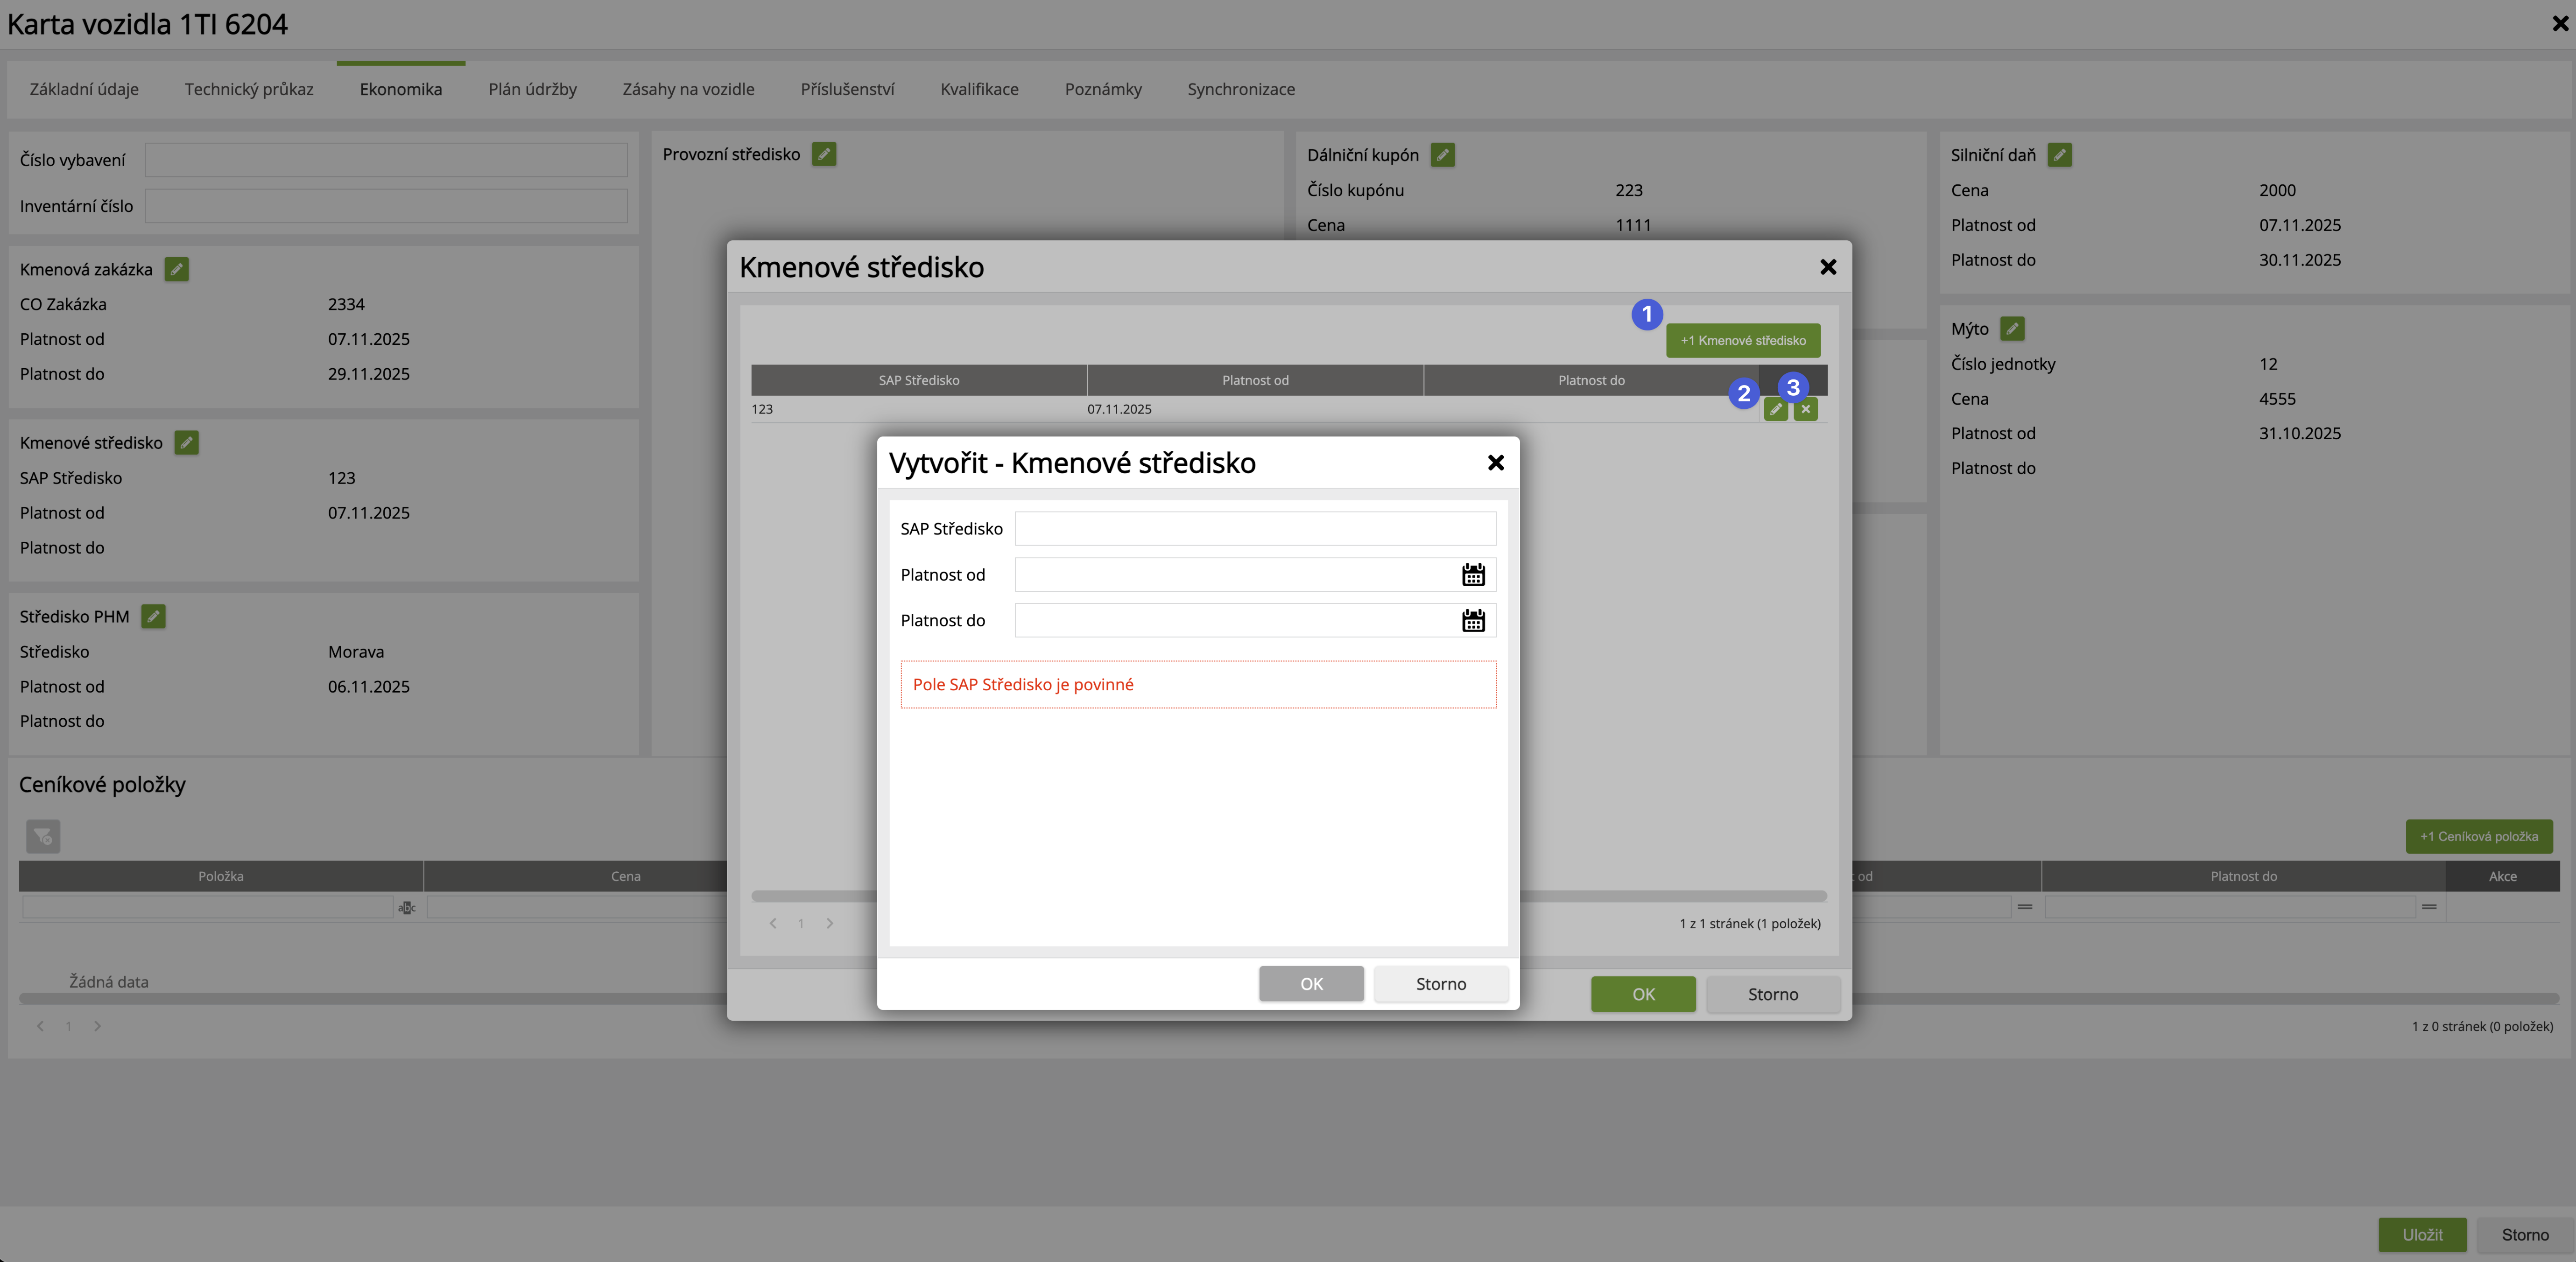The image size is (2576, 1262).
Task: Edit Dálniční kupón via pencil icon
Action: click(1442, 155)
